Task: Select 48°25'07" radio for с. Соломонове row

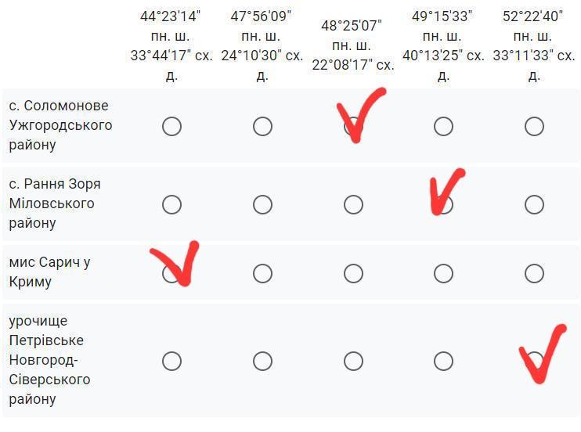Action: coord(353,126)
